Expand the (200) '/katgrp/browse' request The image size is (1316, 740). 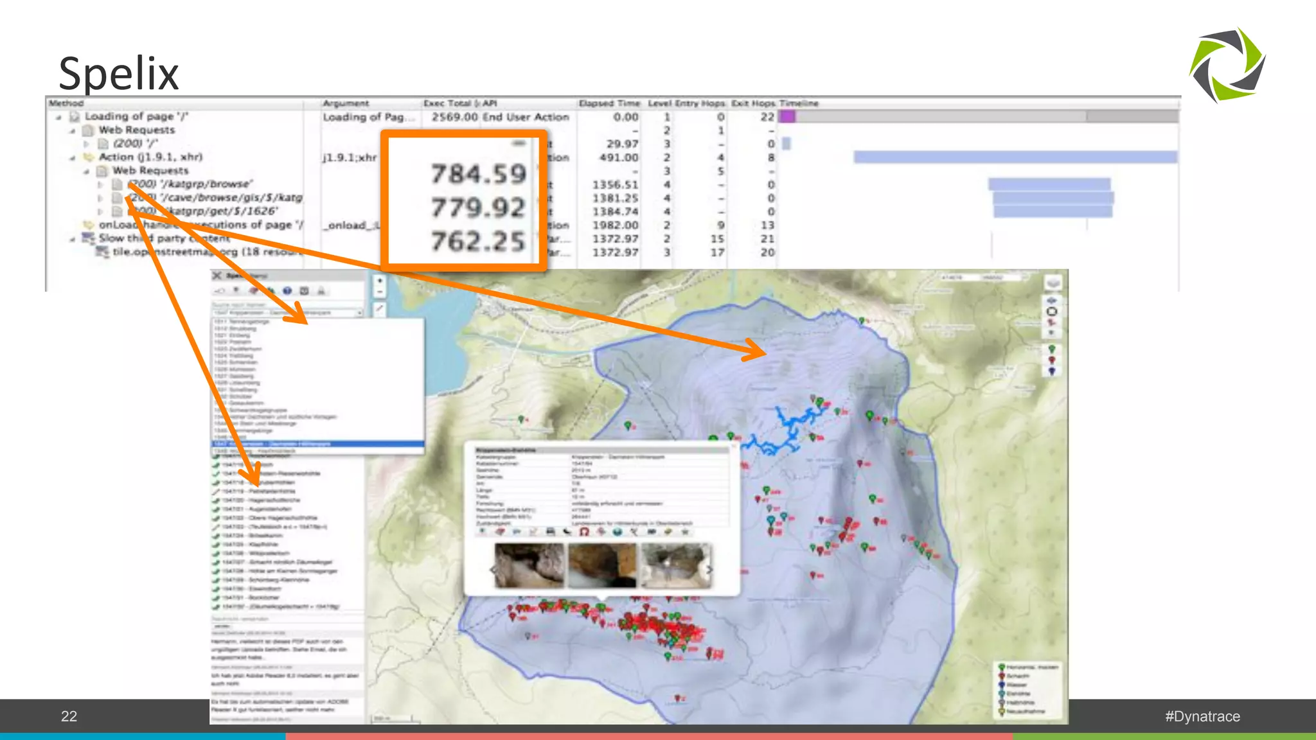pos(100,184)
